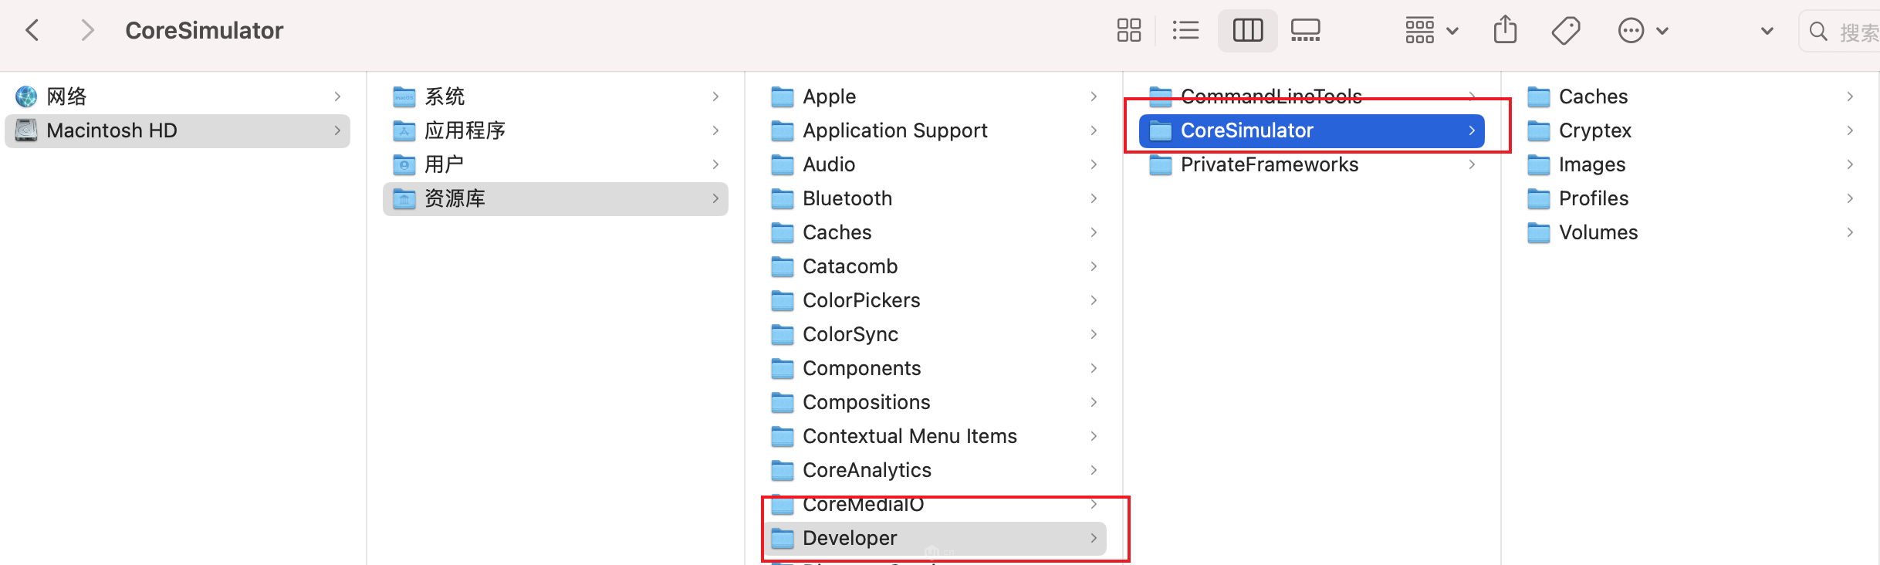Click the CoreSimulator folder icon

tap(1161, 130)
